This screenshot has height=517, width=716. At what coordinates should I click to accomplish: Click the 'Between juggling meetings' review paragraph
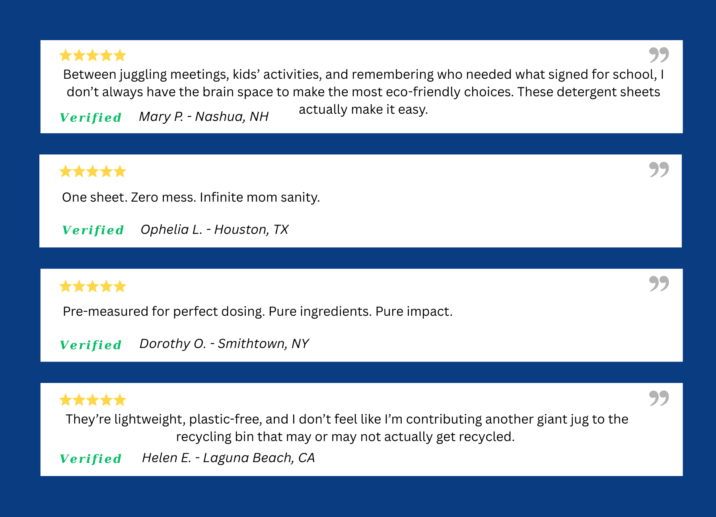coord(363,92)
